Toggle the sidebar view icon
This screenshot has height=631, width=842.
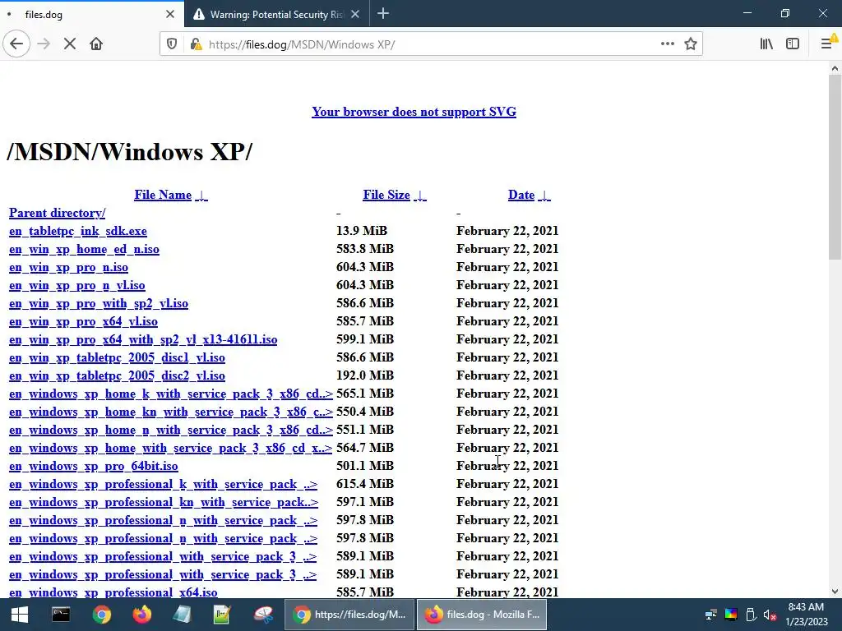pyautogui.click(x=793, y=44)
